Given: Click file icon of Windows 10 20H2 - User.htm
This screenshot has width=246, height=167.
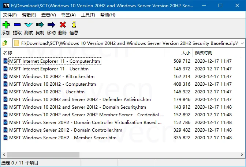Looking at the screenshot, I should (5, 92).
